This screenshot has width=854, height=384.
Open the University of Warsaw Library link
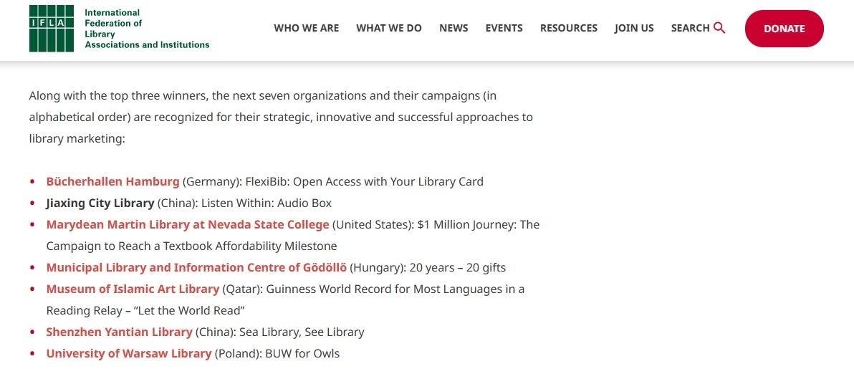tap(128, 353)
